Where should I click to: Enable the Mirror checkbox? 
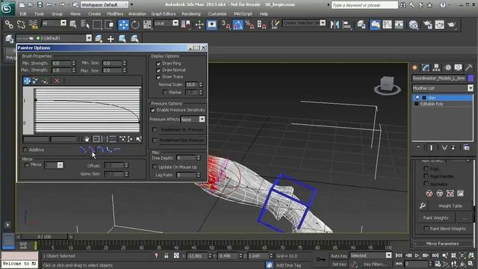point(27,164)
